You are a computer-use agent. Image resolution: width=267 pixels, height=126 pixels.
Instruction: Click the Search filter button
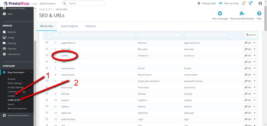point(251,35)
